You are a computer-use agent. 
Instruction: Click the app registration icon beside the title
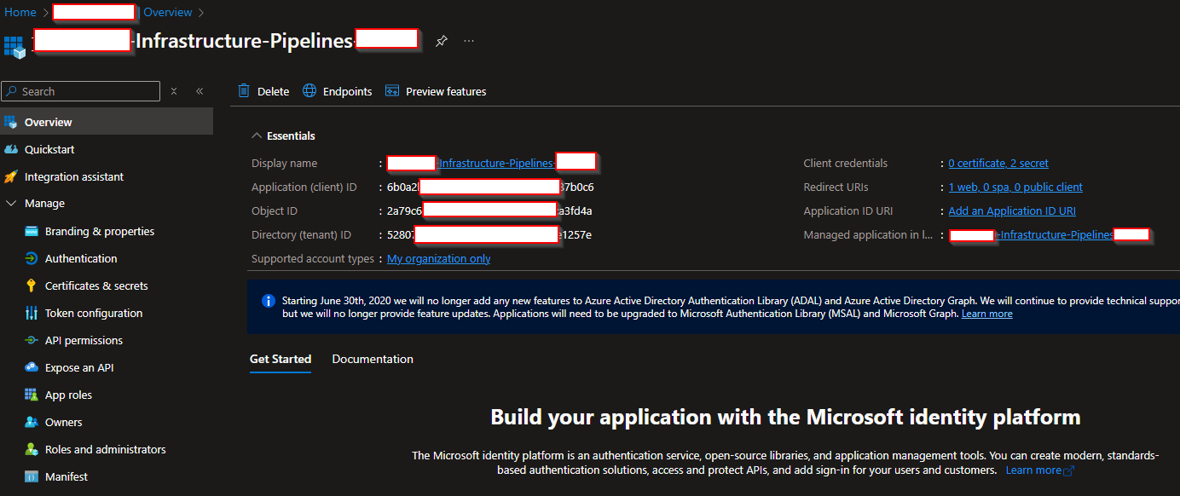click(x=14, y=46)
